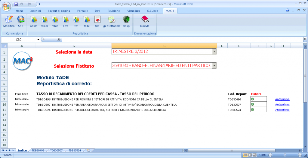Image resolution: width=308 pixels, height=158 pixels.
Task: Click the Undo icon in quick access toolbar
Action: click(x=21, y=4)
